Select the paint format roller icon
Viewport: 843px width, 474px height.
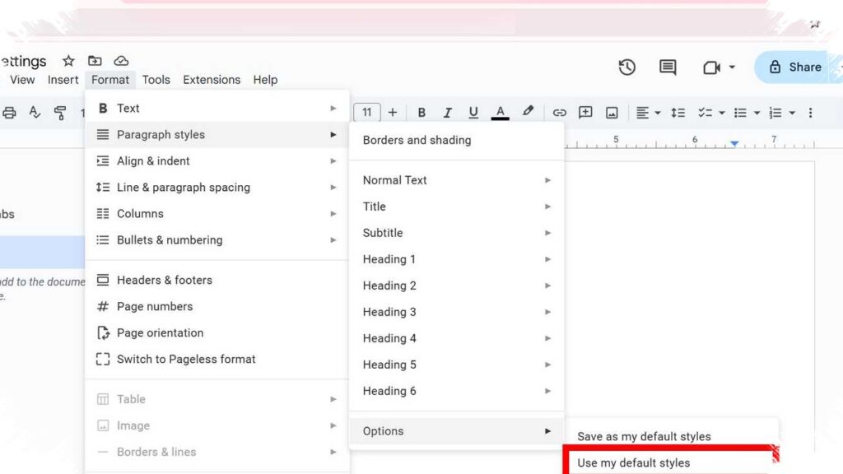[x=59, y=113]
